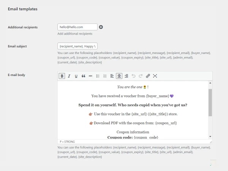Viewport: 228px width, 171px height.
Task: Apply Italic formatting
Action: [x=69, y=76]
